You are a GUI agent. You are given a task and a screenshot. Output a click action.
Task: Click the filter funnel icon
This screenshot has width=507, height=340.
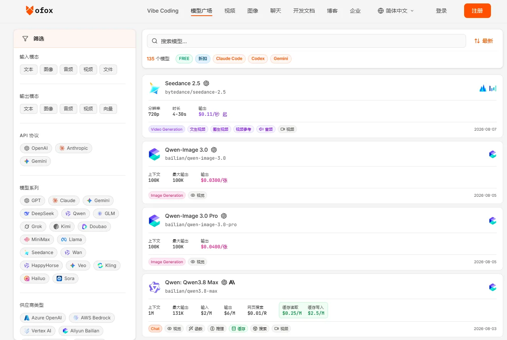pyautogui.click(x=25, y=39)
